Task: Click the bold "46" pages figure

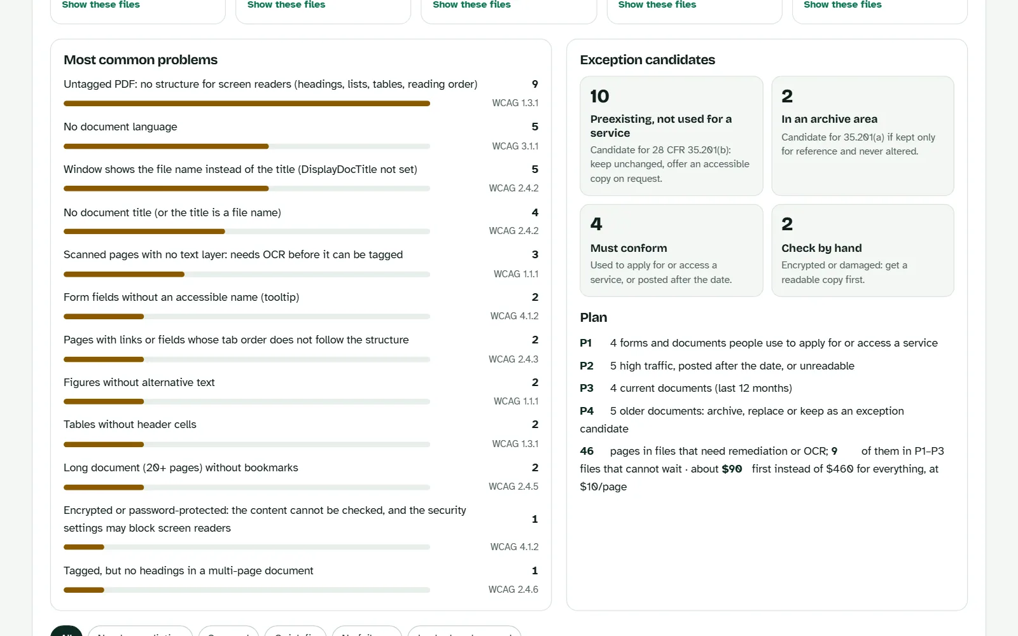Action: pos(587,451)
